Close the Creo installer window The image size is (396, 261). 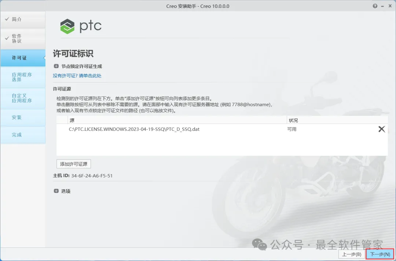[390, 6]
